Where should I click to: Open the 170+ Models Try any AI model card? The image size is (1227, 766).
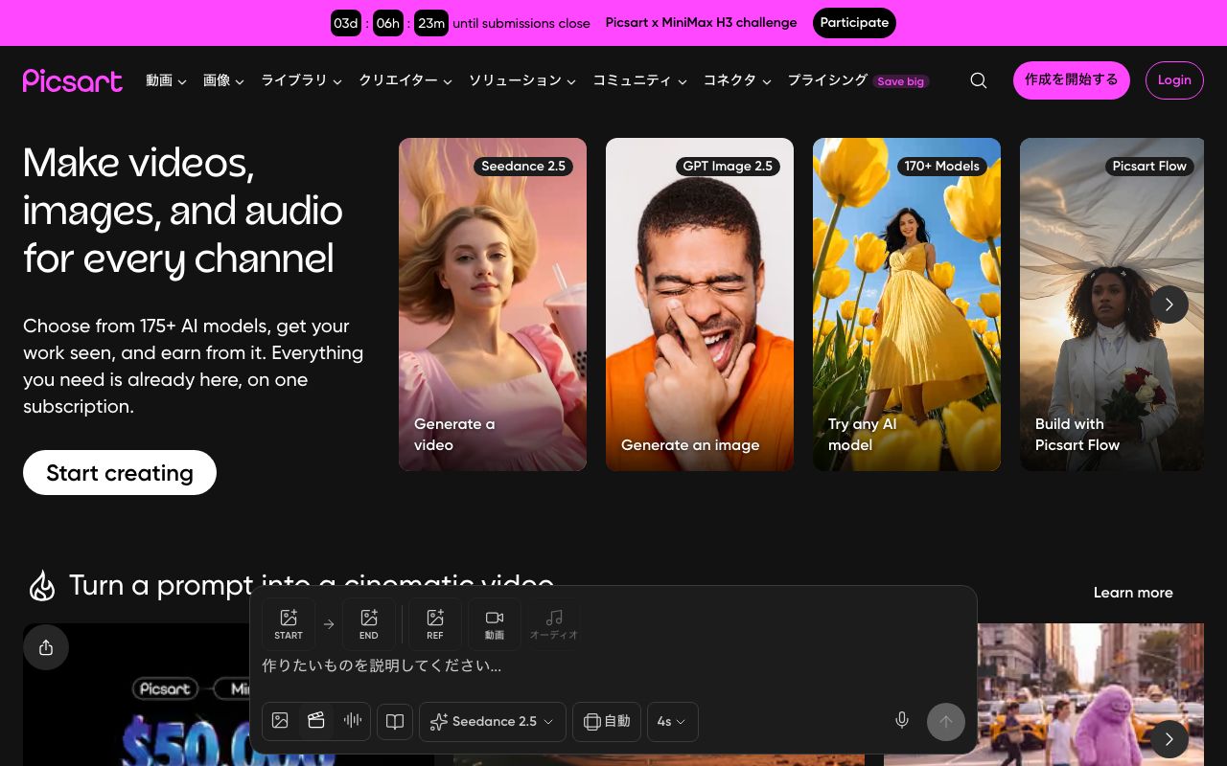click(907, 304)
